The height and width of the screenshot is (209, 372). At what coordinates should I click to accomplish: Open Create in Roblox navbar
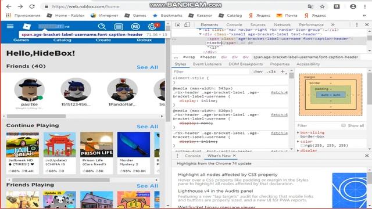(x=103, y=40)
